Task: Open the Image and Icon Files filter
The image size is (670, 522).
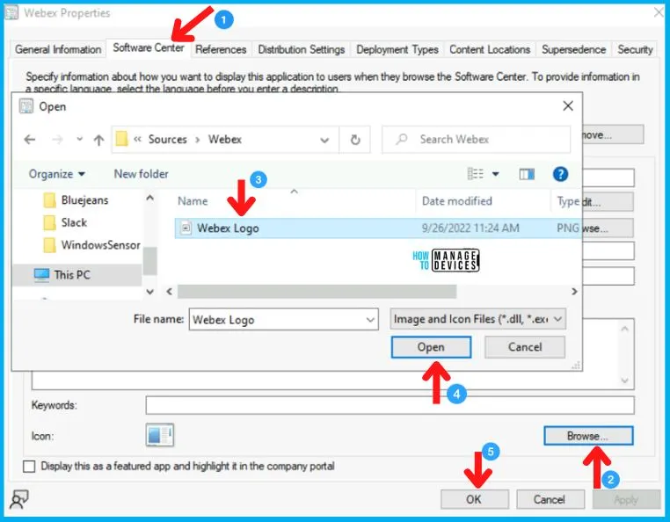Action: coord(477,319)
